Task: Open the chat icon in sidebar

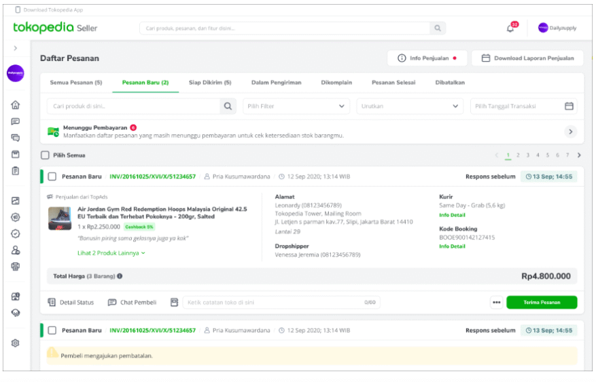Action: pyautogui.click(x=15, y=121)
